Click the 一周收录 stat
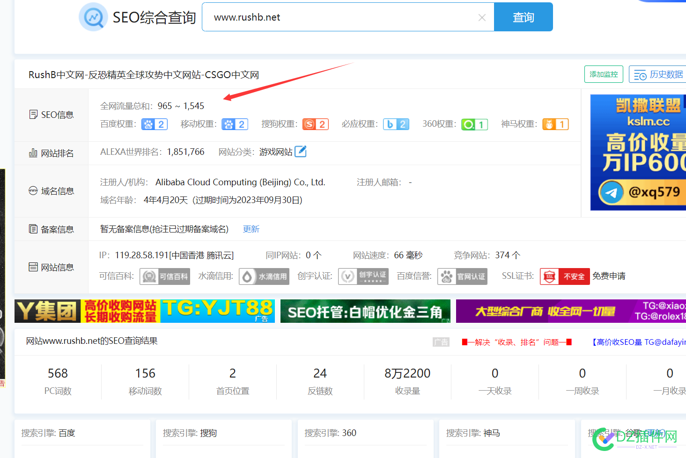 click(x=583, y=382)
